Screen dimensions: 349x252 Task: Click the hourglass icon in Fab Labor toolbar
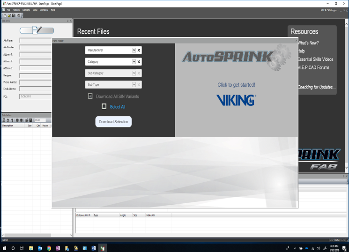coord(4,120)
